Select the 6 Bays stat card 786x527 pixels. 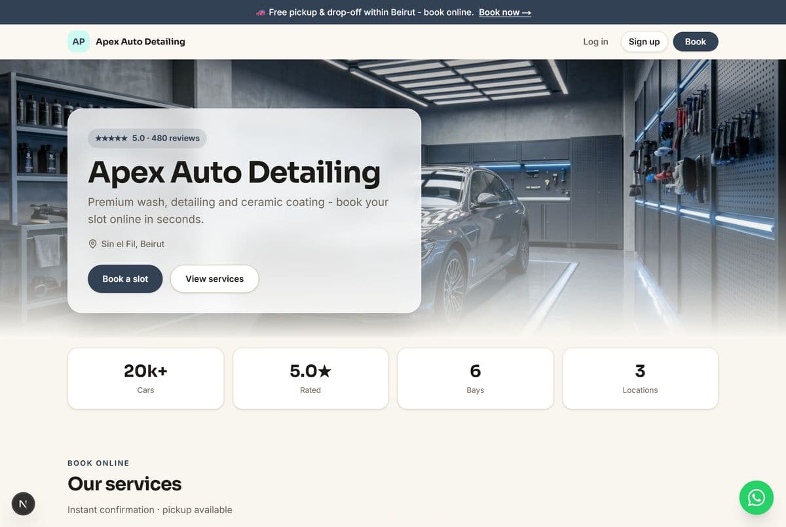[476, 379]
